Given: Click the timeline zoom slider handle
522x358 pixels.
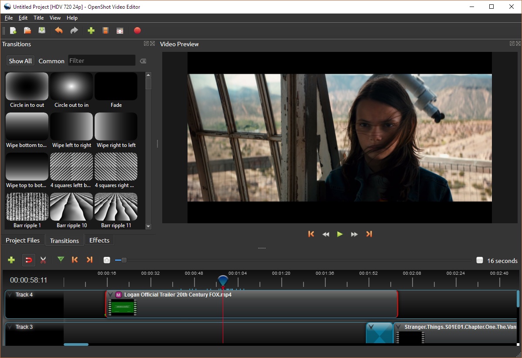Looking at the screenshot, I should tap(124, 260).
